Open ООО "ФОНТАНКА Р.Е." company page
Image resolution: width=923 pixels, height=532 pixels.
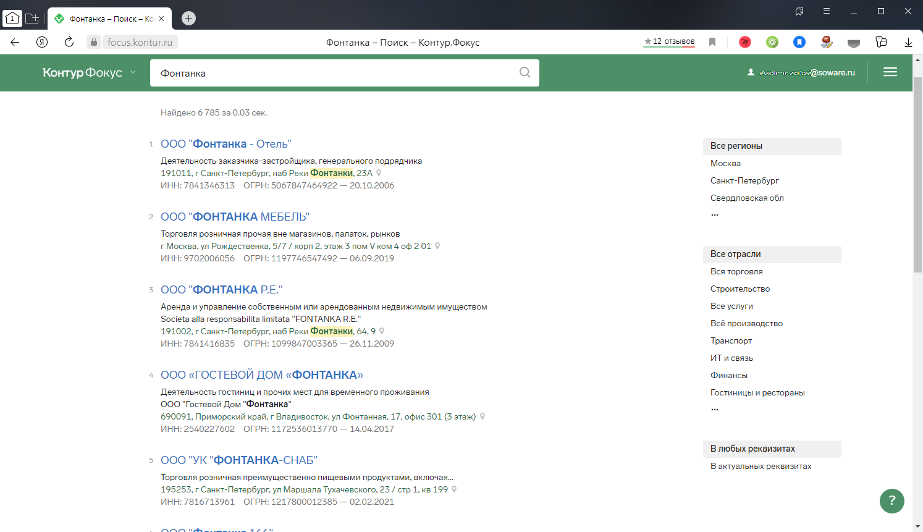(x=222, y=290)
